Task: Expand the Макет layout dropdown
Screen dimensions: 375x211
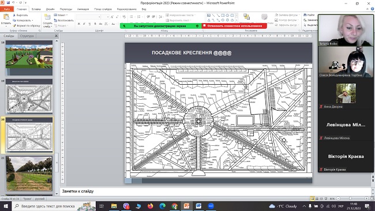Action: coord(67,15)
